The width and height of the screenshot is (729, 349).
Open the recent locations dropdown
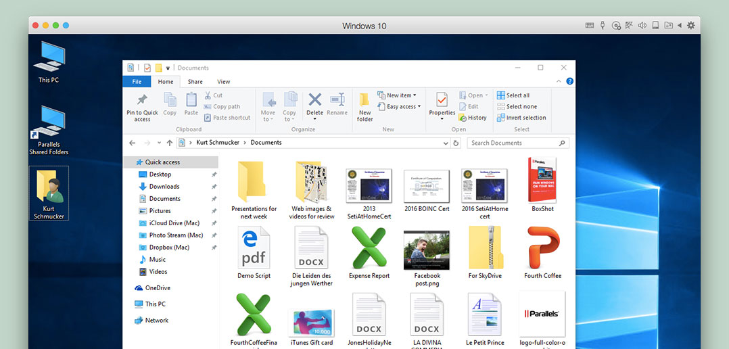tap(159, 143)
